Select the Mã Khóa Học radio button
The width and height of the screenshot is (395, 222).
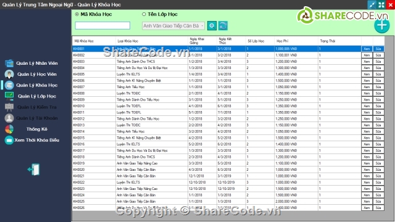77,14
